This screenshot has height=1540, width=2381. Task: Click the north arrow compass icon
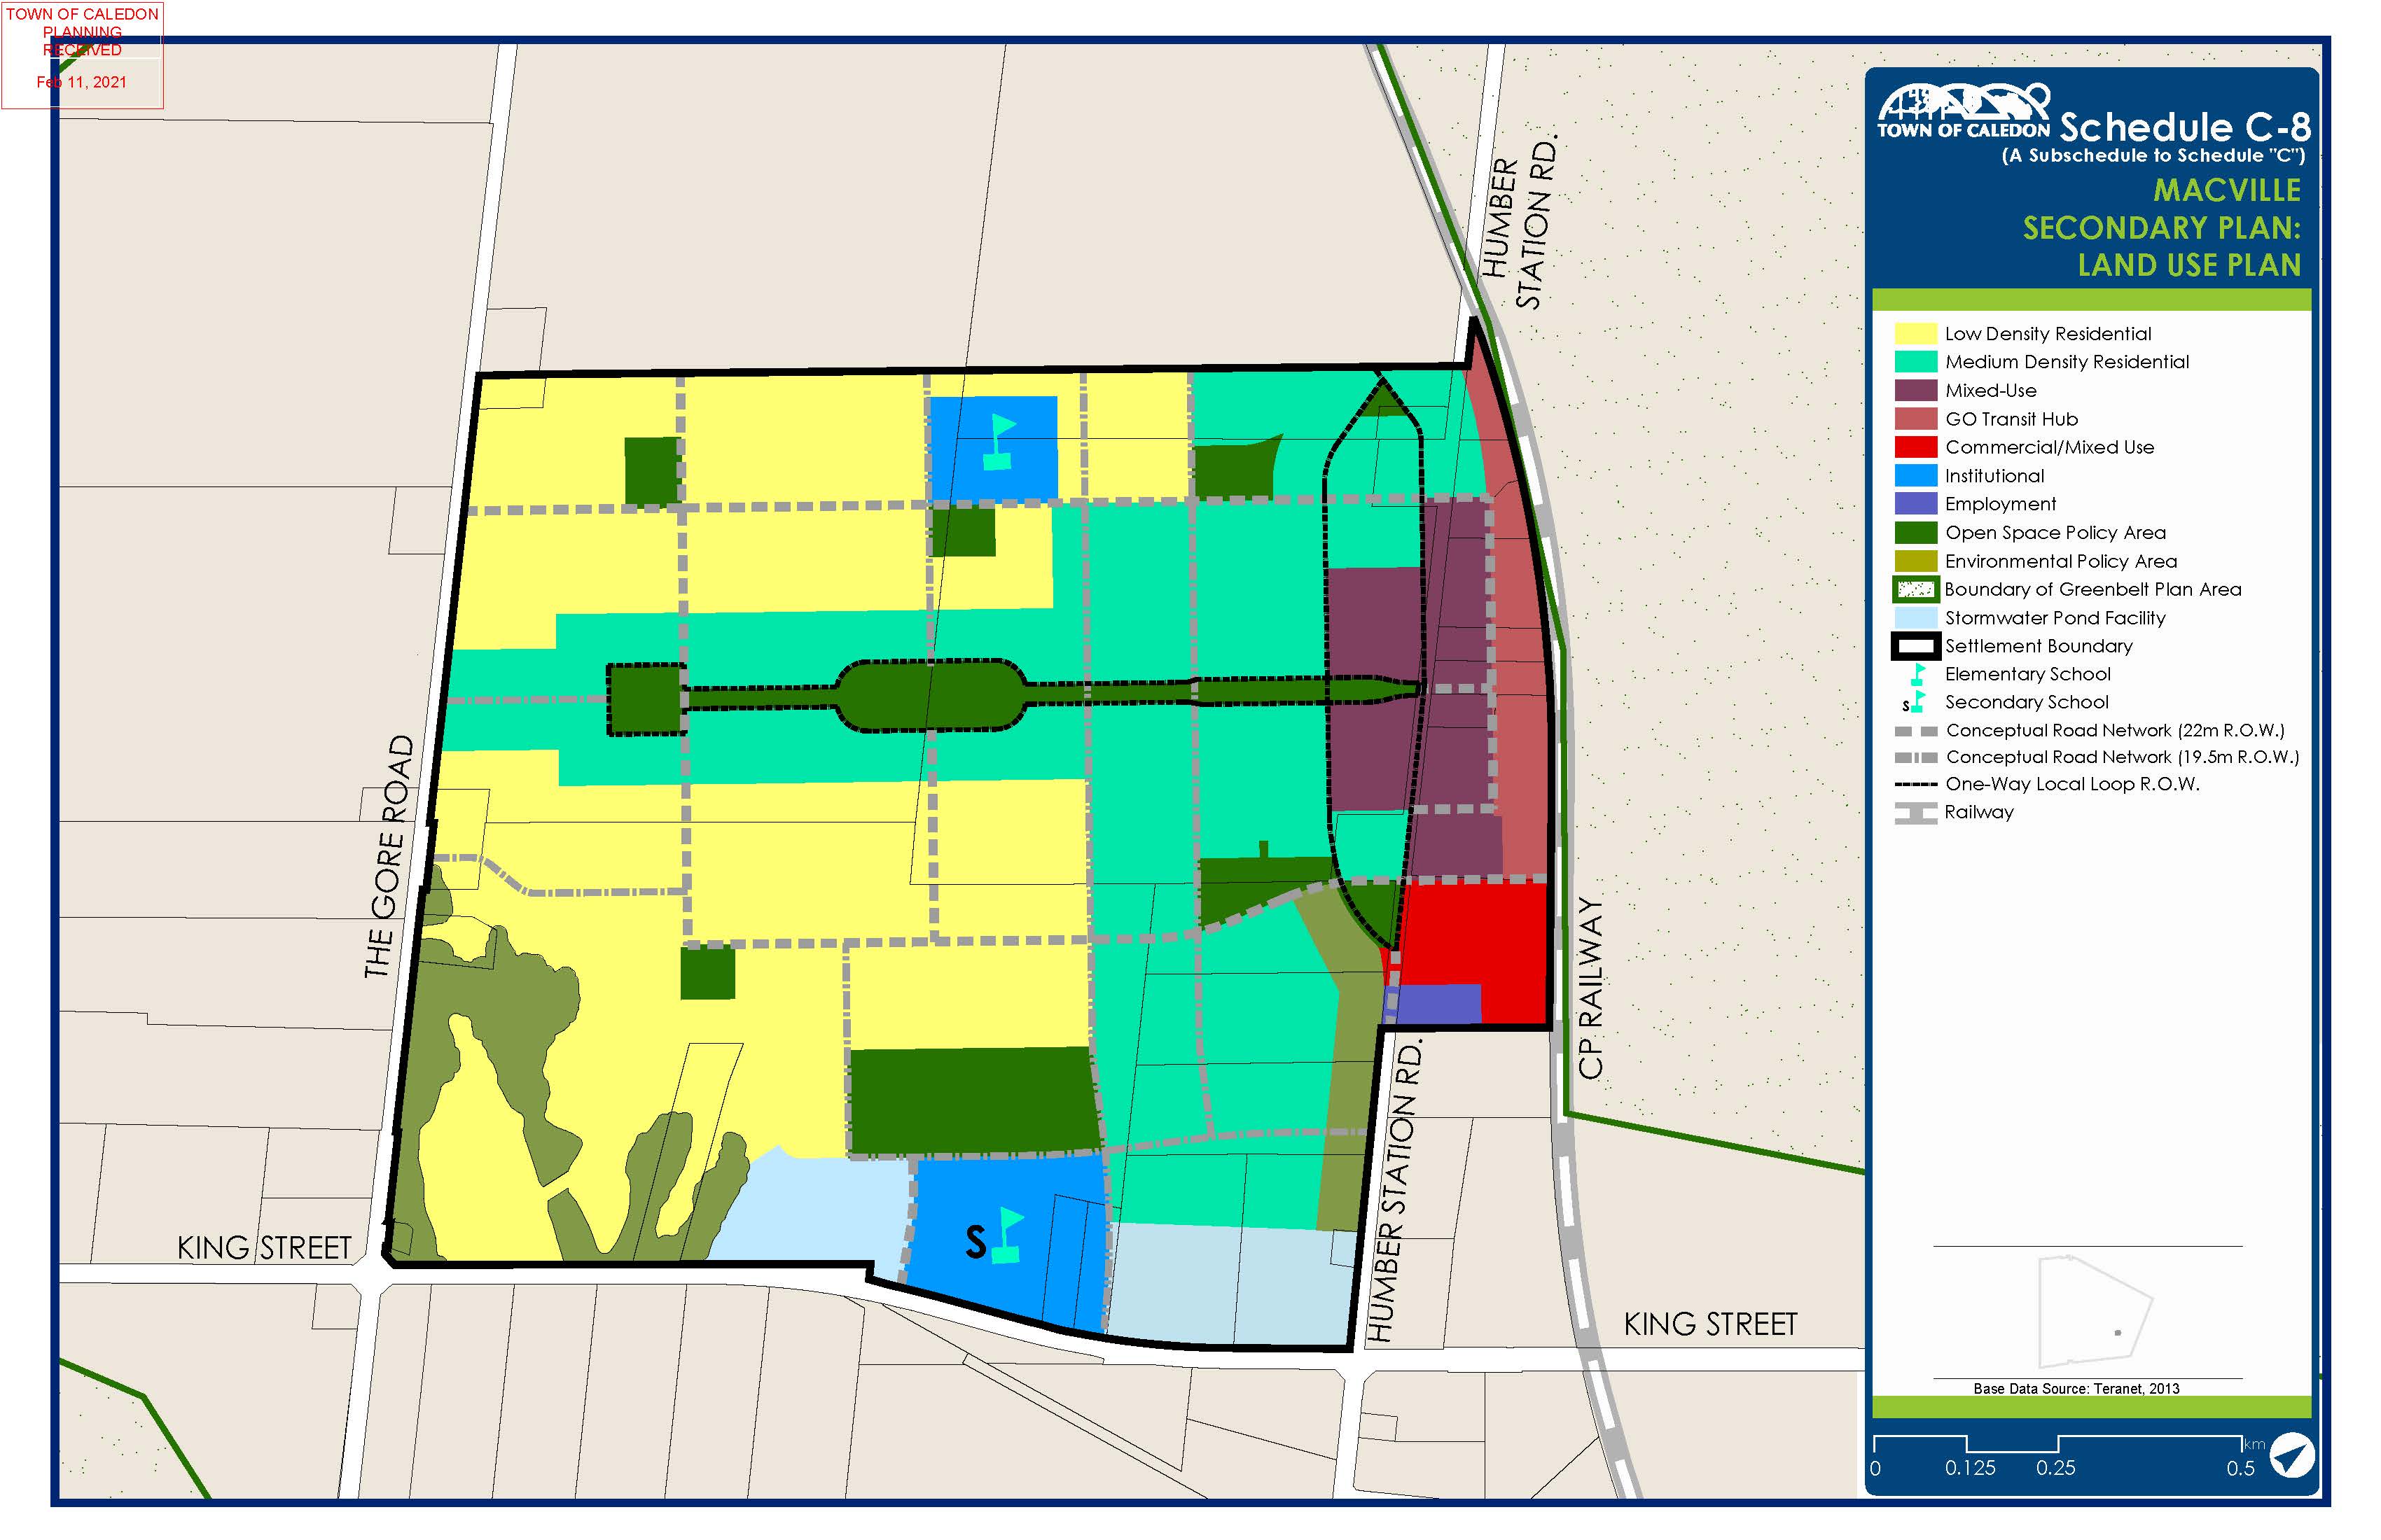pyautogui.click(x=2291, y=1455)
